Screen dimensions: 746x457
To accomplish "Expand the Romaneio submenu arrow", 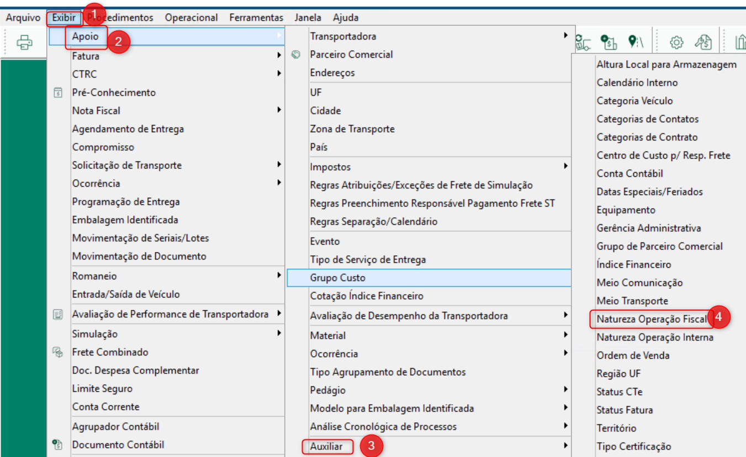I will [x=279, y=275].
